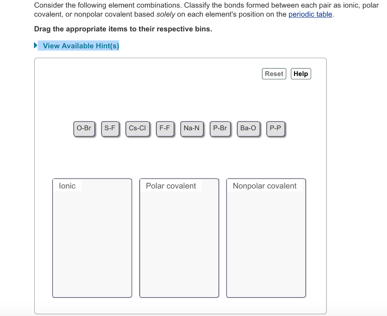The image size is (387, 316).
Task: Open the Help dialog
Action: coord(301,74)
